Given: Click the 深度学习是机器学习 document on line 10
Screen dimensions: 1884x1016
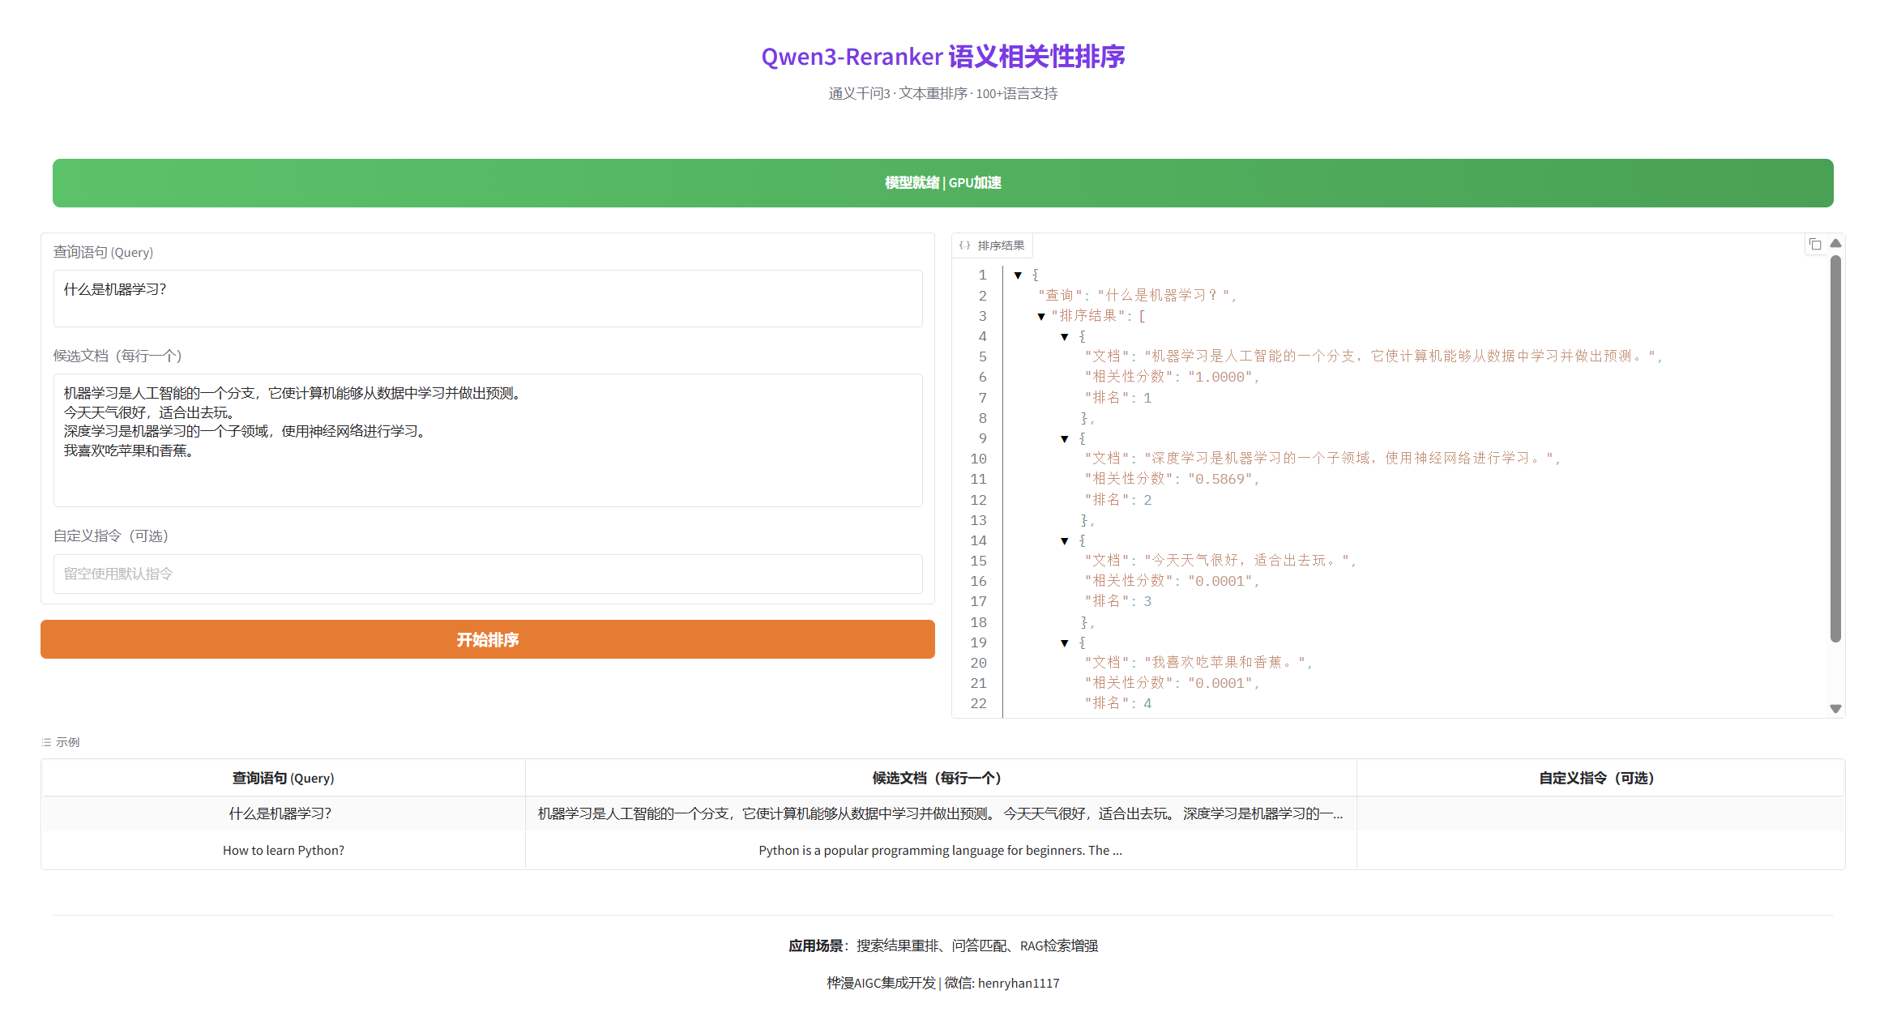Looking at the screenshot, I should tap(1349, 459).
